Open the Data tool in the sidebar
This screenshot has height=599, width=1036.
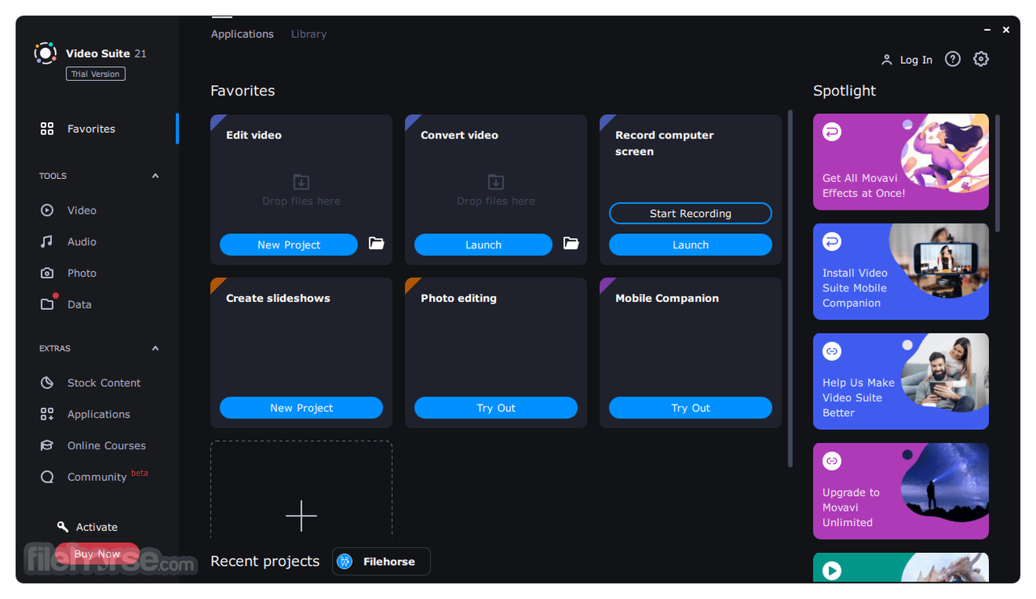tap(81, 304)
